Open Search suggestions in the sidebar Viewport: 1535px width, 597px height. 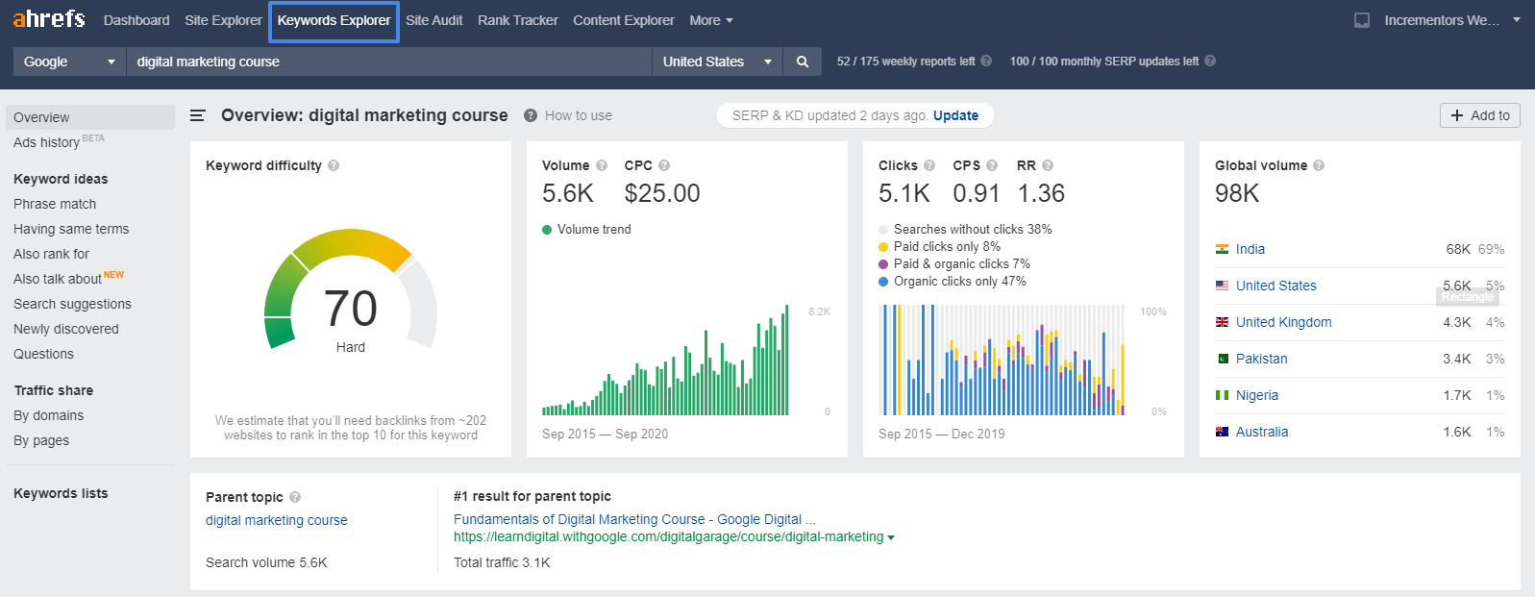click(x=72, y=304)
